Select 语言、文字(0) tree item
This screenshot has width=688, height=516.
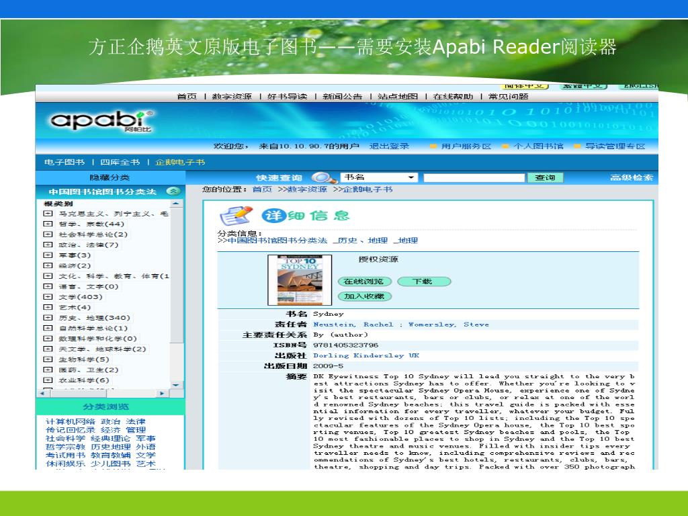pos(89,286)
